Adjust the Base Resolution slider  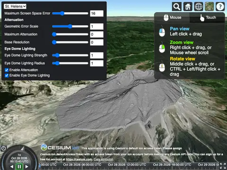(70, 42)
